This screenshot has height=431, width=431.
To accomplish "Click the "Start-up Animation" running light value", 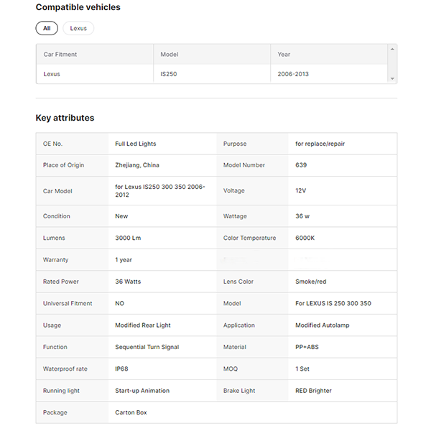I will [x=142, y=391].
